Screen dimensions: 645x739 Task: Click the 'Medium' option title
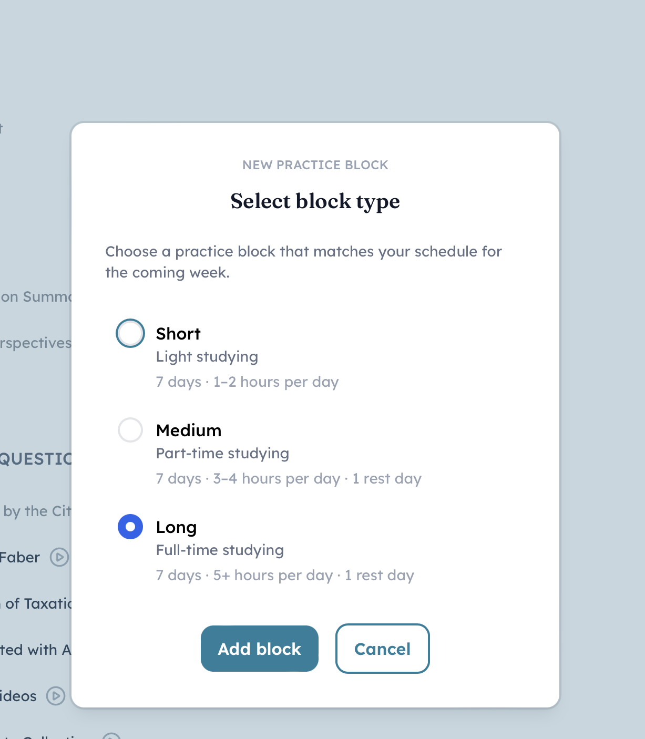(189, 430)
